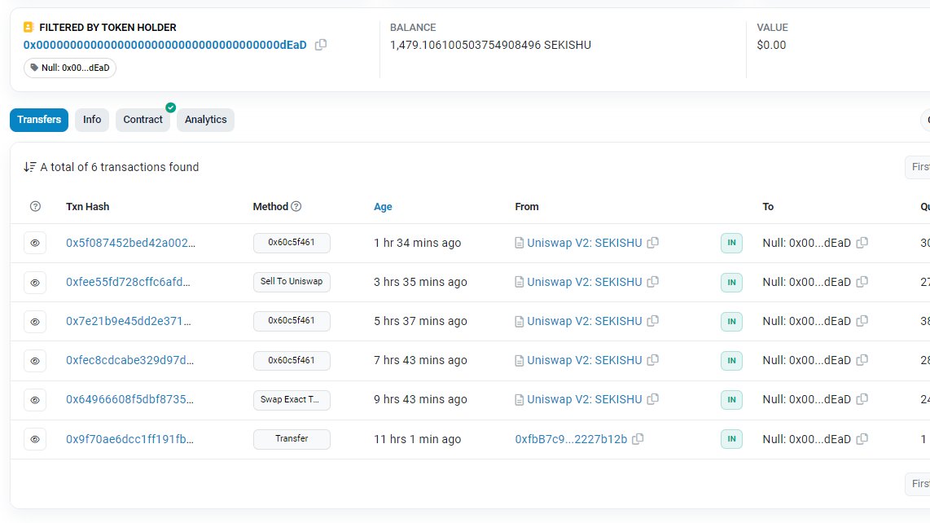This screenshot has width=930, height=523.
Task: Open the Analytics tab
Action: (x=206, y=119)
